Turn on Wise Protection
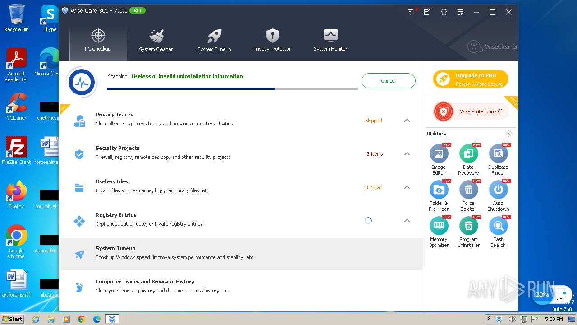 point(471,111)
